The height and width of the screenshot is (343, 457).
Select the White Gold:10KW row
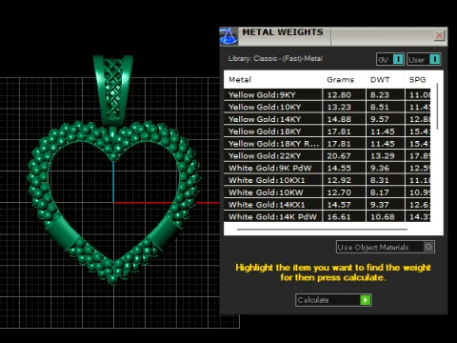[328, 192]
